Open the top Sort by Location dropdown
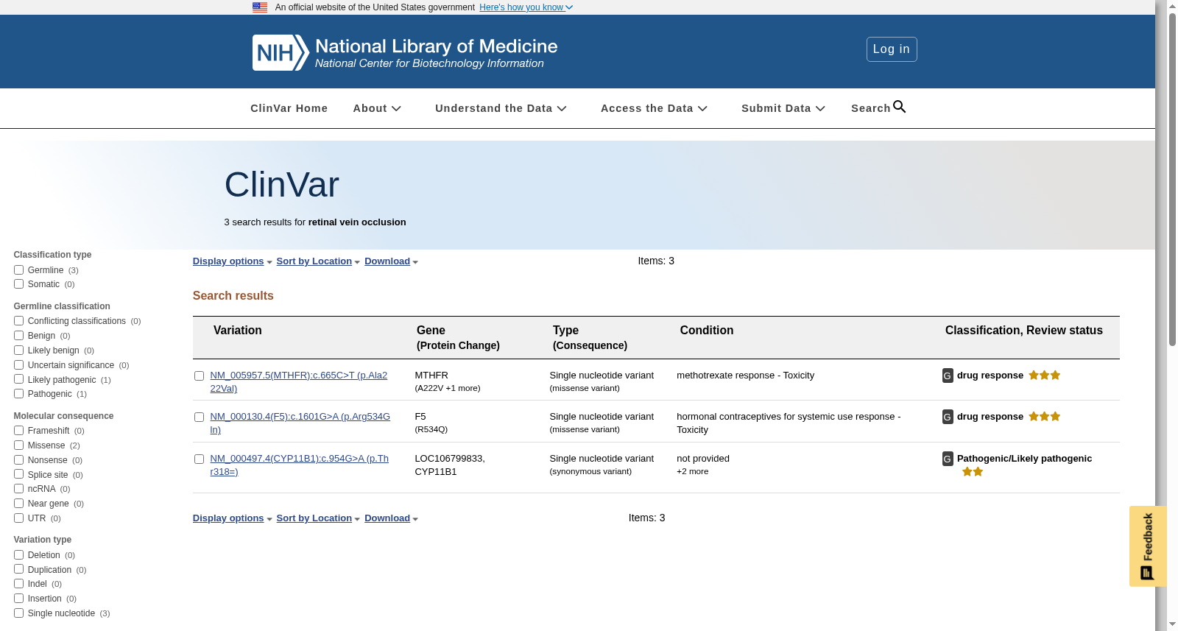The image size is (1178, 631). click(318, 261)
